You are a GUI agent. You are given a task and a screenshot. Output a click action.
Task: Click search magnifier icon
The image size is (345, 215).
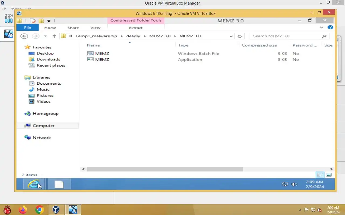324,36
